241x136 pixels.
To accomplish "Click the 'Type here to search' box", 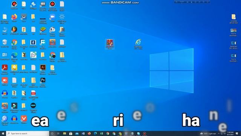I will 27,133.
